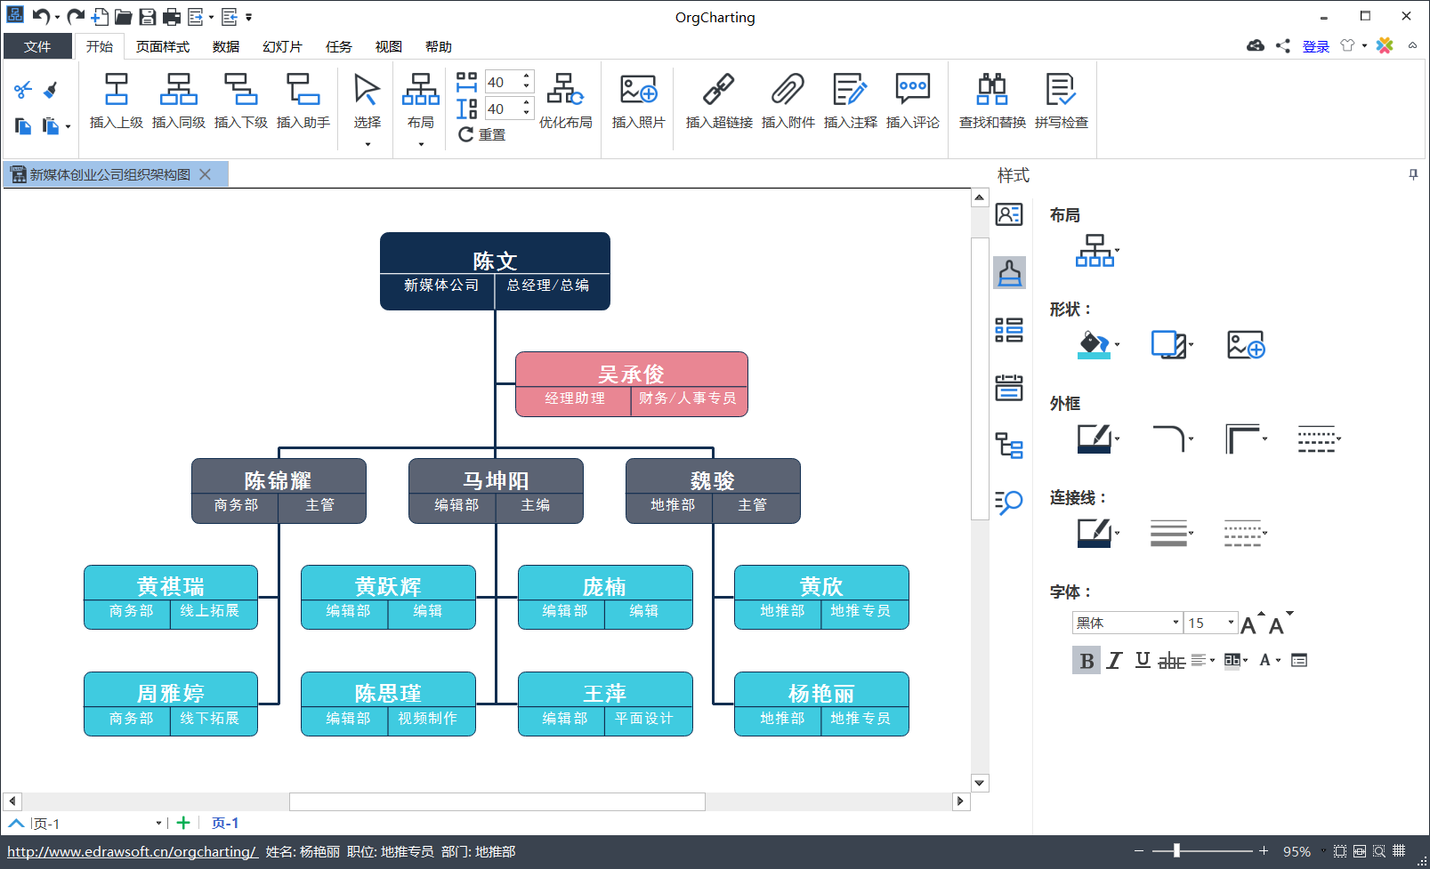Open the 幻灯片 ribbon tab
This screenshot has width=1430, height=869.
(282, 46)
